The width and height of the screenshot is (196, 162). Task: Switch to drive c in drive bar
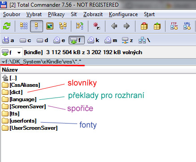tap(26, 40)
